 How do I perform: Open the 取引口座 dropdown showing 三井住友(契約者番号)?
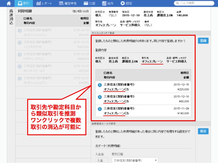click(135, 160)
